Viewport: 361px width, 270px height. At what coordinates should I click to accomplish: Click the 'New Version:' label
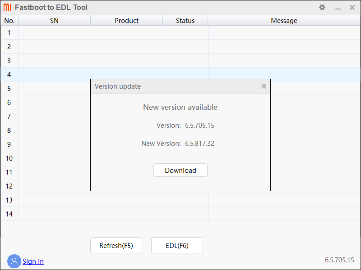click(161, 143)
